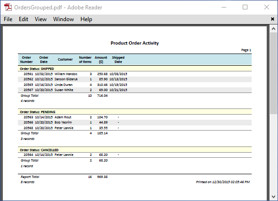
Task: Click the Shipped Date column header
Action: (x=118, y=60)
